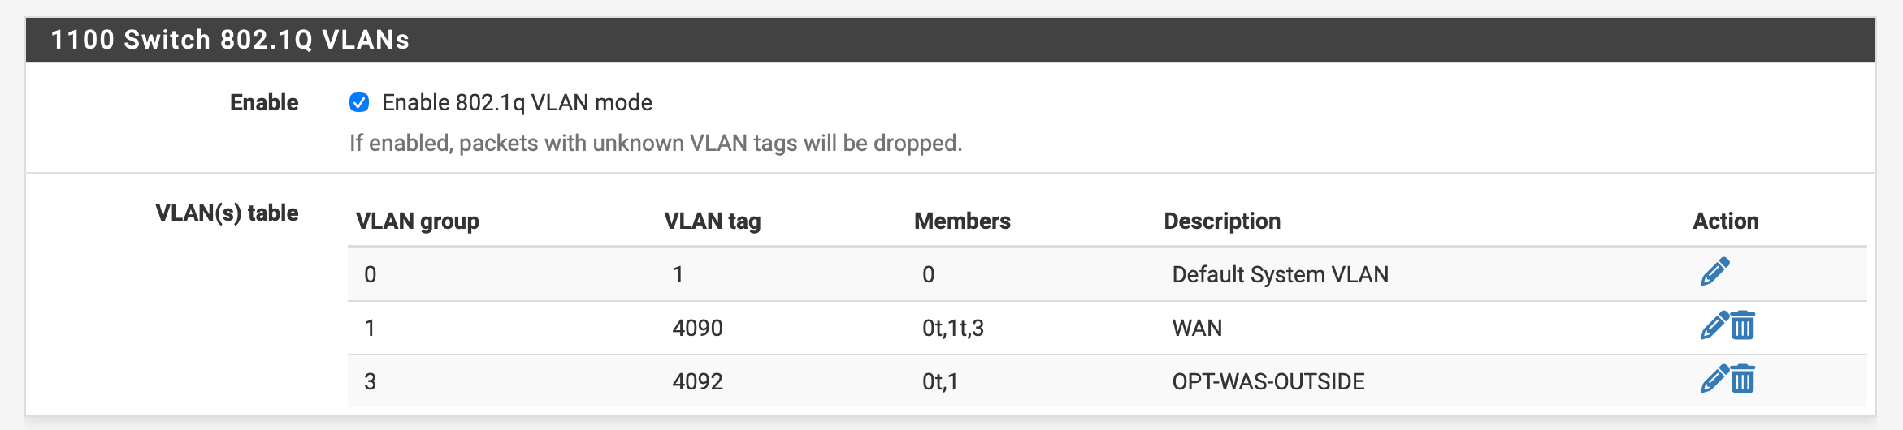This screenshot has width=1903, height=430.
Task: Click the unknown VLAN tags help text
Action: (656, 143)
